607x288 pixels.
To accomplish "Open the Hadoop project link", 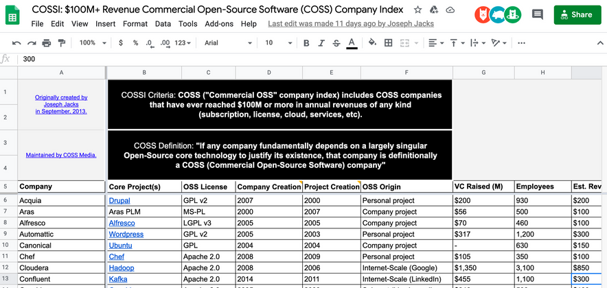I will click(122, 268).
